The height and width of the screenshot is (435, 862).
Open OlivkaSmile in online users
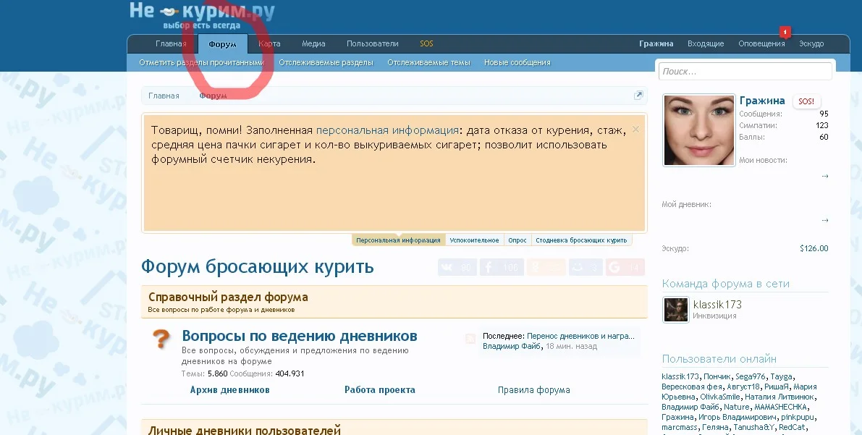click(721, 397)
